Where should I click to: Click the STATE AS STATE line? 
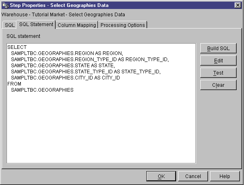click(x=63, y=66)
